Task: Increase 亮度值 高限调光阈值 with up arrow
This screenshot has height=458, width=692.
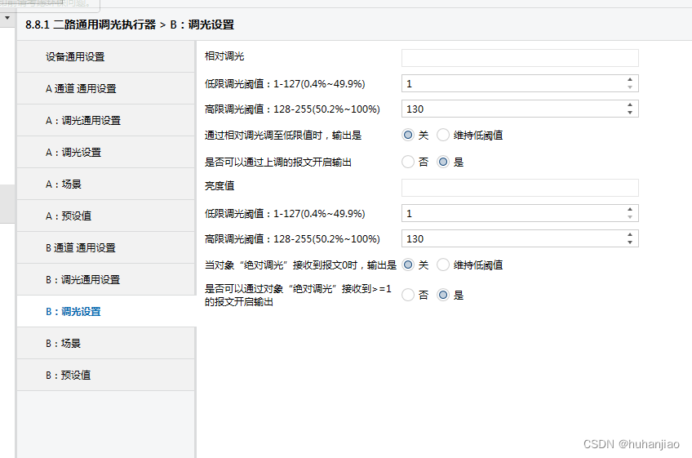Action: [x=630, y=235]
